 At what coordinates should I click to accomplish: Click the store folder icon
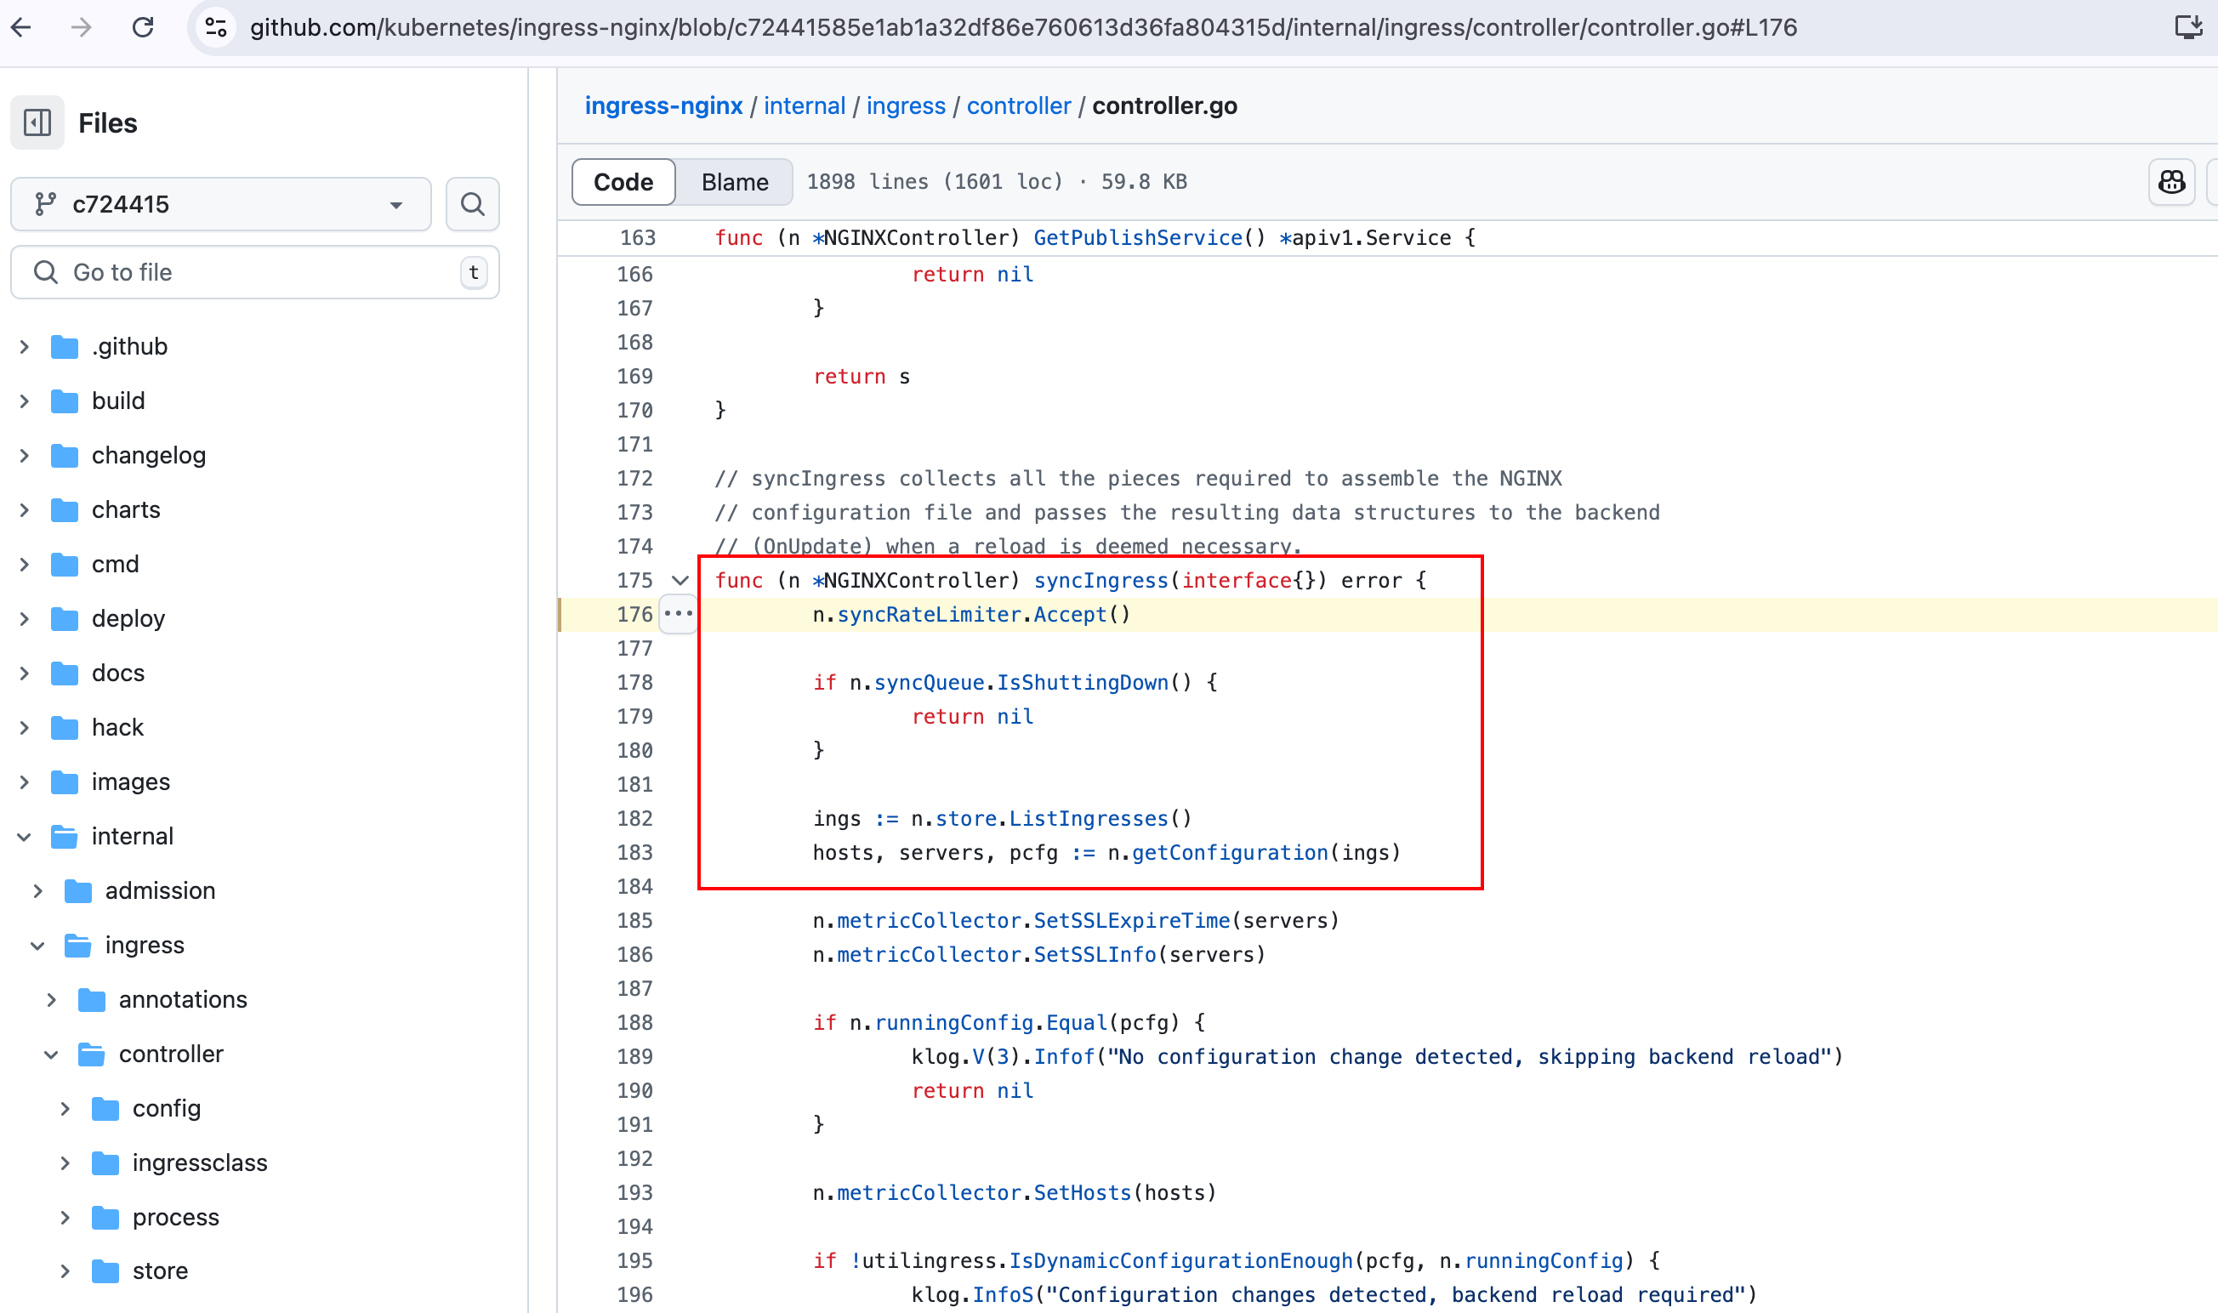[105, 1271]
